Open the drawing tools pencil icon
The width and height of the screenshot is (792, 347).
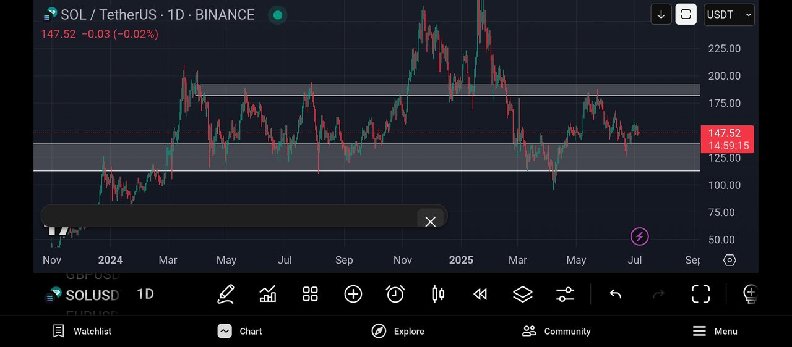pos(226,294)
